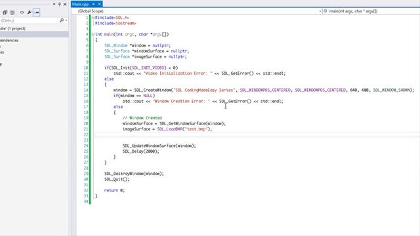Switch to the Main.cpp tab

click(x=80, y=4)
